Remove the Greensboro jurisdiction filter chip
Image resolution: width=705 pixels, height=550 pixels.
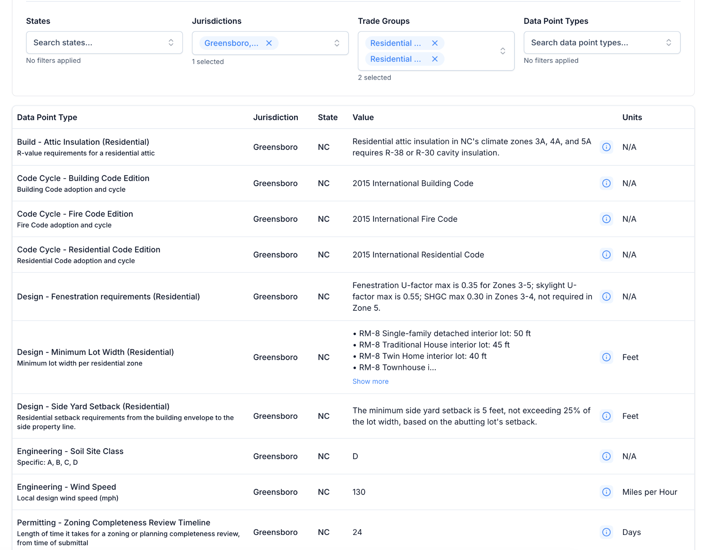[269, 43]
